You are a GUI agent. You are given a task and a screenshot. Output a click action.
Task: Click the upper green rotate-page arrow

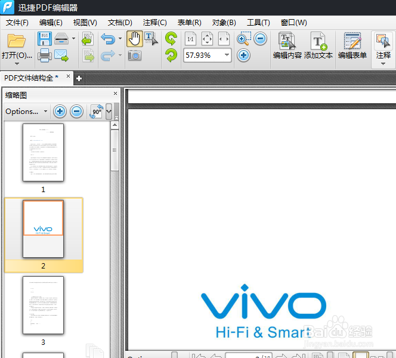tap(171, 39)
